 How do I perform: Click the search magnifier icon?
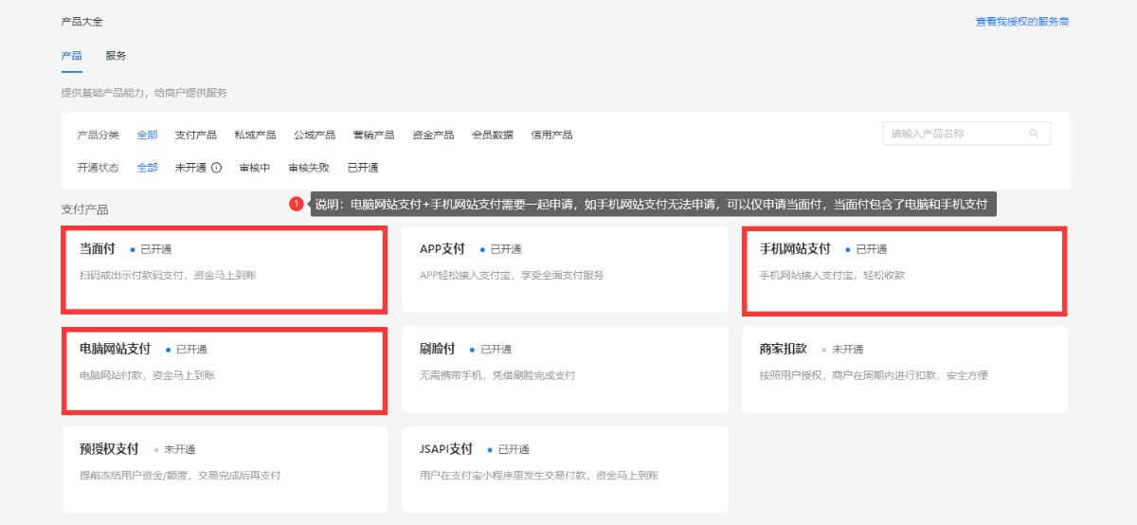(x=1034, y=134)
